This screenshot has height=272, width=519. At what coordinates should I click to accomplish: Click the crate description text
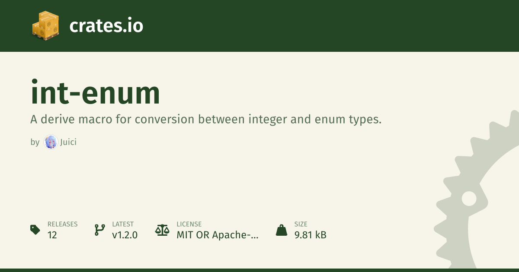click(x=206, y=119)
